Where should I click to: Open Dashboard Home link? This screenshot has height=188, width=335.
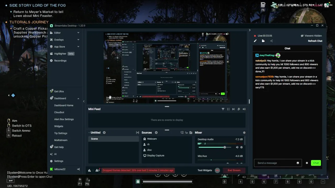64,105
